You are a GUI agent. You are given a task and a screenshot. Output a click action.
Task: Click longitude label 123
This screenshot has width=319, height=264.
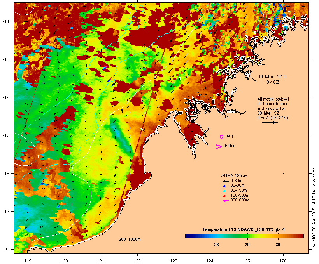[x=174, y=261]
